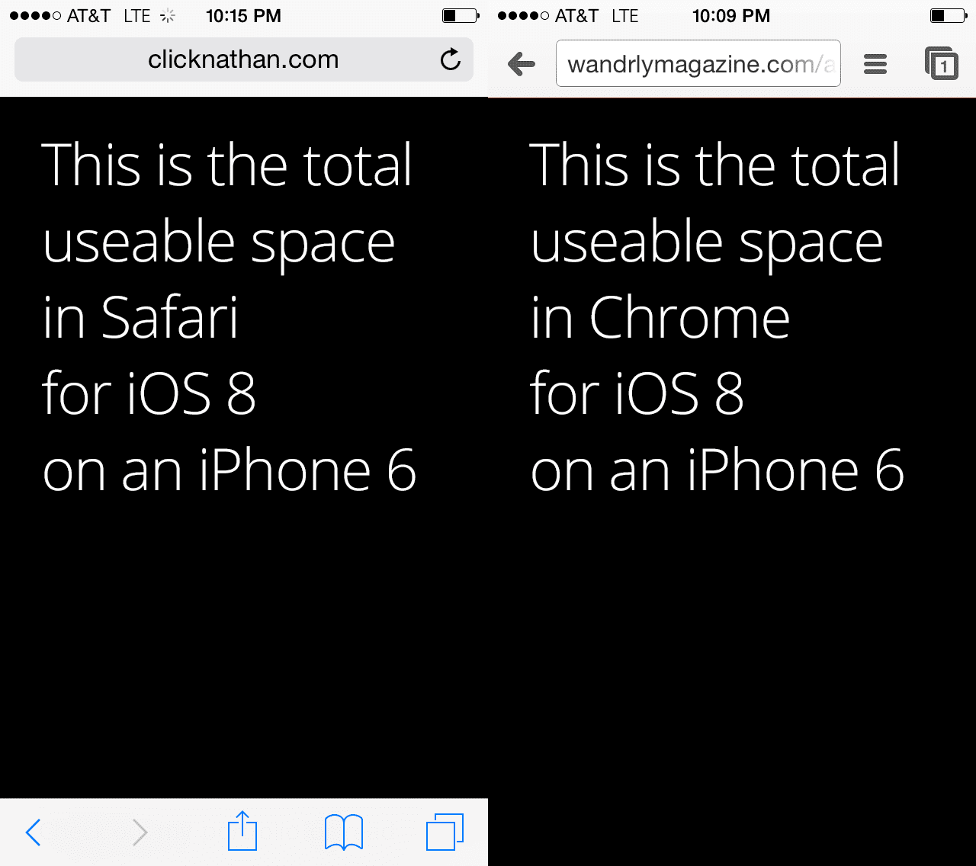Tap the text 'in Chrome' on the webpage

coord(660,317)
